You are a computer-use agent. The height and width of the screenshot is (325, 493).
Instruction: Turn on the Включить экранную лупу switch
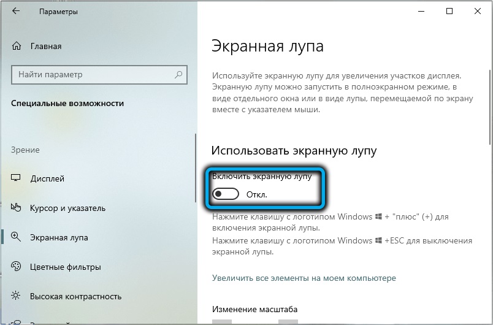(225, 194)
